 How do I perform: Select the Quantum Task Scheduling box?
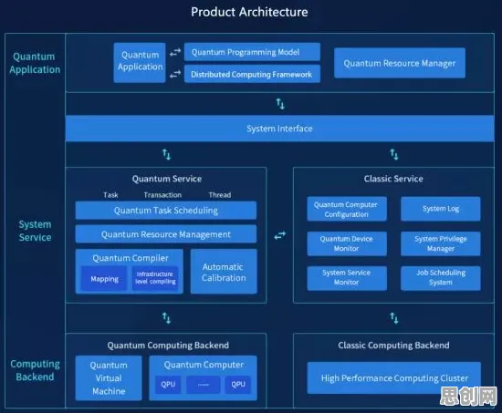(x=166, y=211)
